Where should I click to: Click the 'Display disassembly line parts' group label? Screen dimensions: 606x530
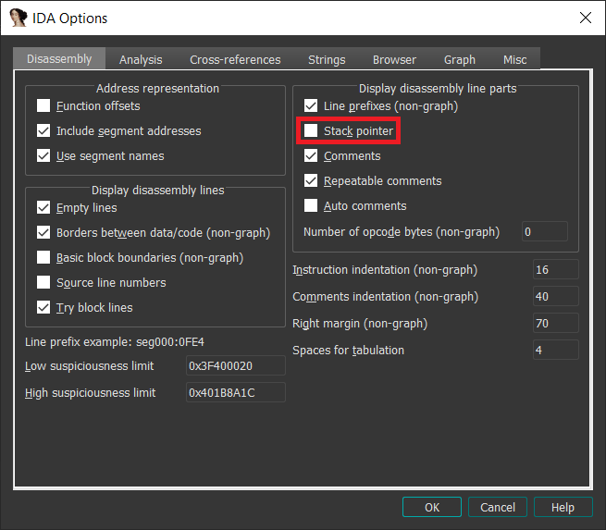(x=438, y=89)
